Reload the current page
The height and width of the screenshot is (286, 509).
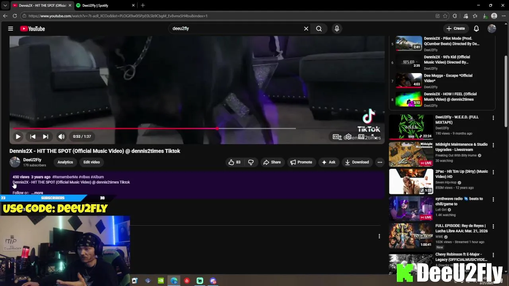pos(15,16)
